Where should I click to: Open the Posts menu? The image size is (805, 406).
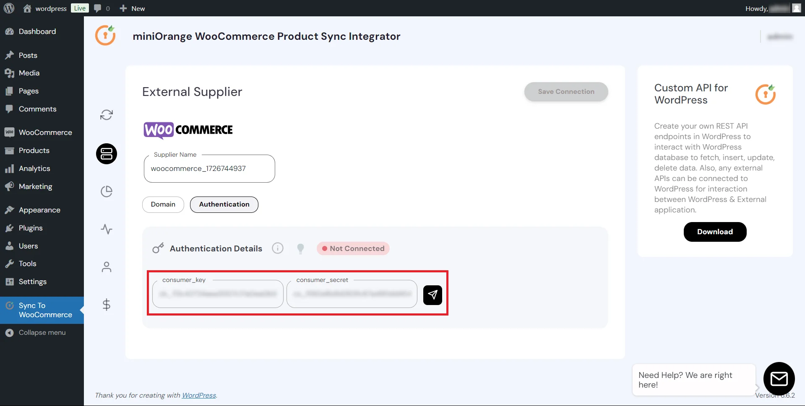coord(42,55)
